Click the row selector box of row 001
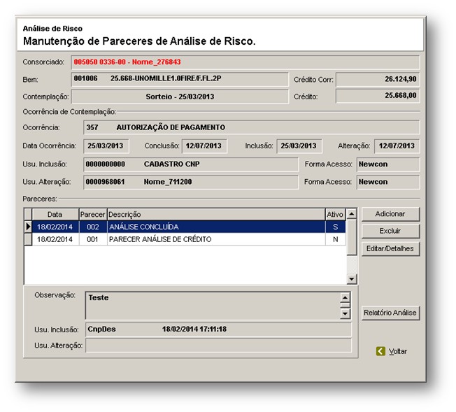This screenshot has width=456, height=412. [x=28, y=239]
